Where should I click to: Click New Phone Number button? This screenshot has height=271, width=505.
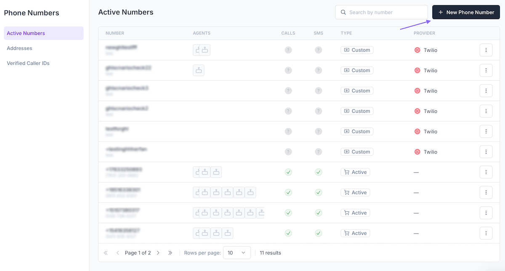pyautogui.click(x=466, y=12)
